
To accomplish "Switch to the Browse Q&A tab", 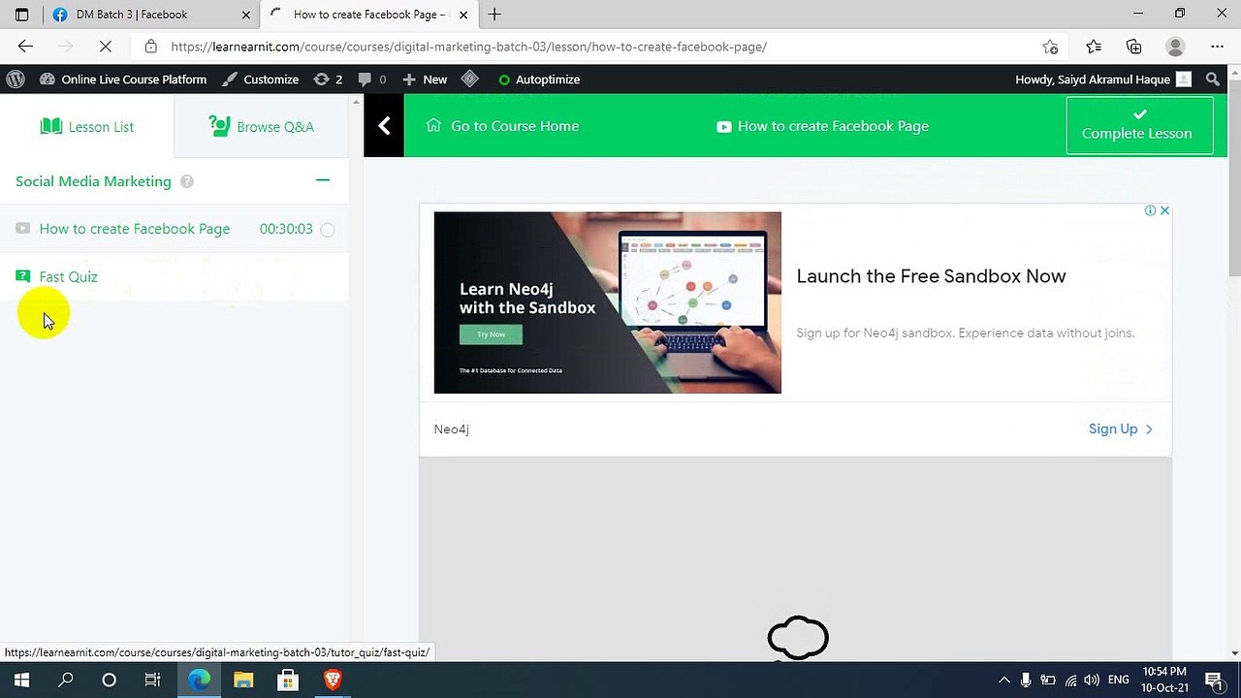I will click(x=262, y=127).
